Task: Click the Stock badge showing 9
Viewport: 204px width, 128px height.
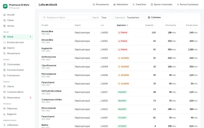Action: point(30,37)
